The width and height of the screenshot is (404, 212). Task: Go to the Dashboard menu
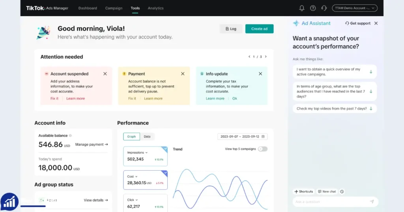coord(88,8)
